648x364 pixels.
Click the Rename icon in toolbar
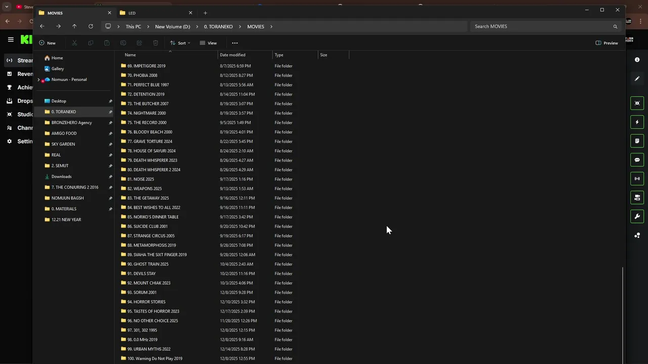click(x=123, y=43)
